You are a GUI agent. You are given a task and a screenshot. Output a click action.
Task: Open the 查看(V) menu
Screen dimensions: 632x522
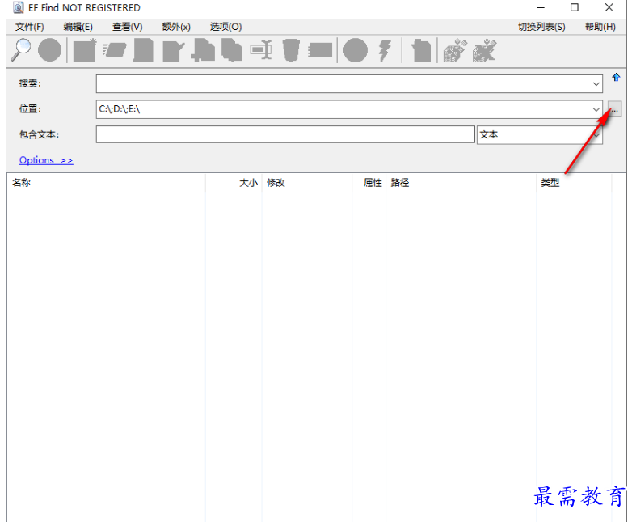128,27
